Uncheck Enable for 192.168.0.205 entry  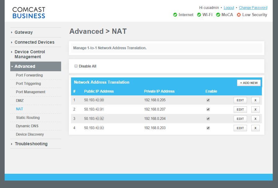tap(208, 100)
